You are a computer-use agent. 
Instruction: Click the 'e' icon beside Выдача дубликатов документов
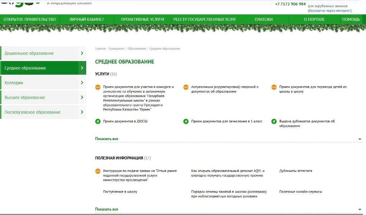pyautogui.click(x=274, y=121)
